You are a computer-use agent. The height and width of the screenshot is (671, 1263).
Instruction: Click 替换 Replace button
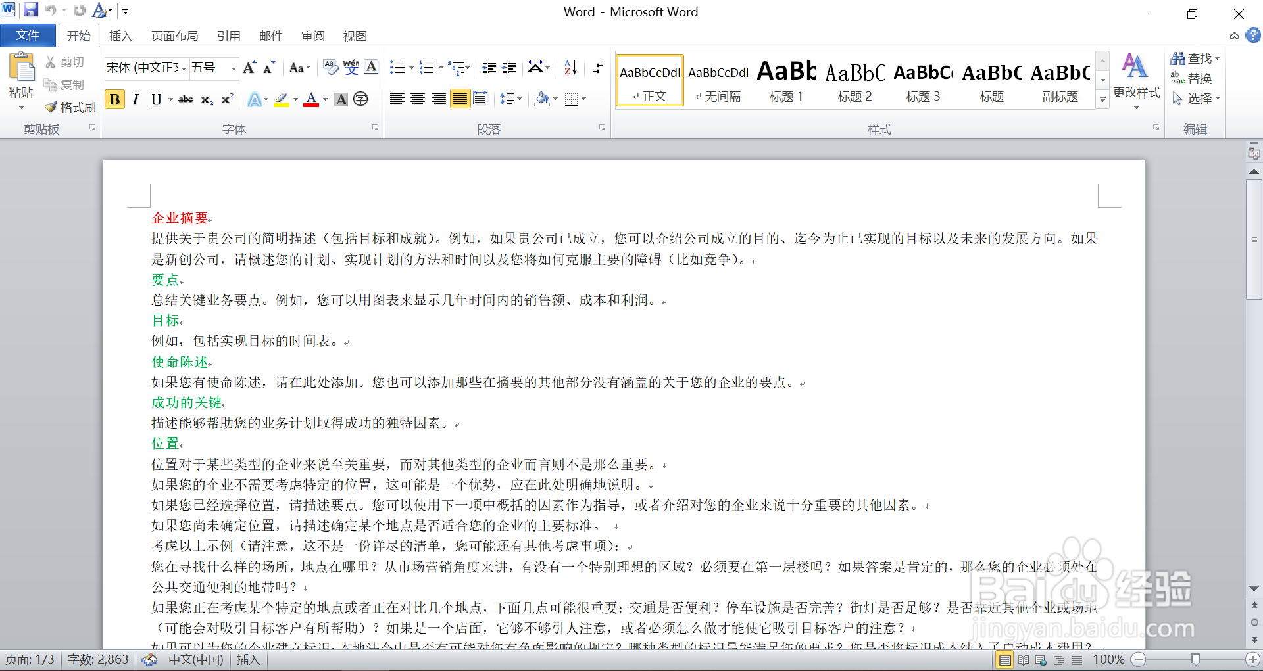click(1191, 79)
